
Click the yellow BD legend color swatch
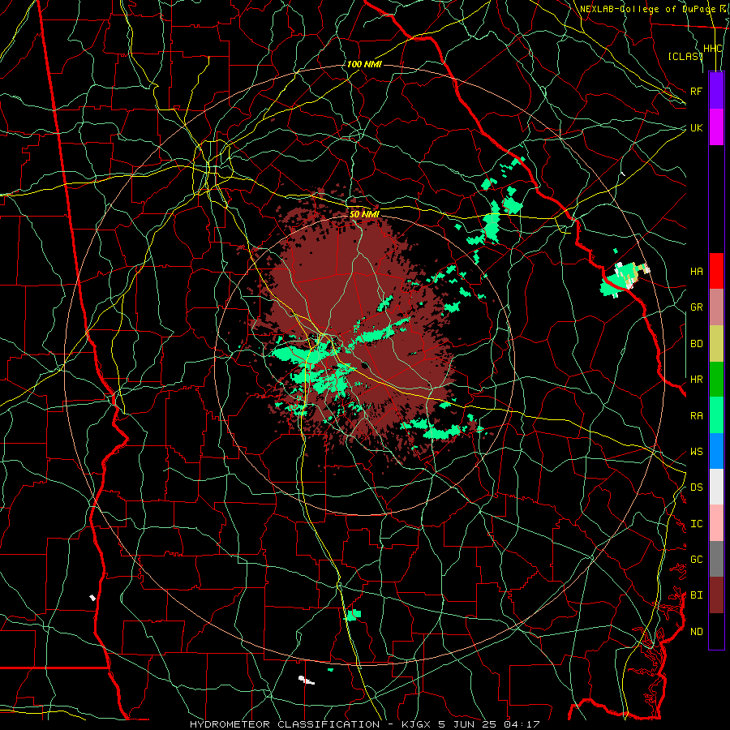pos(716,344)
